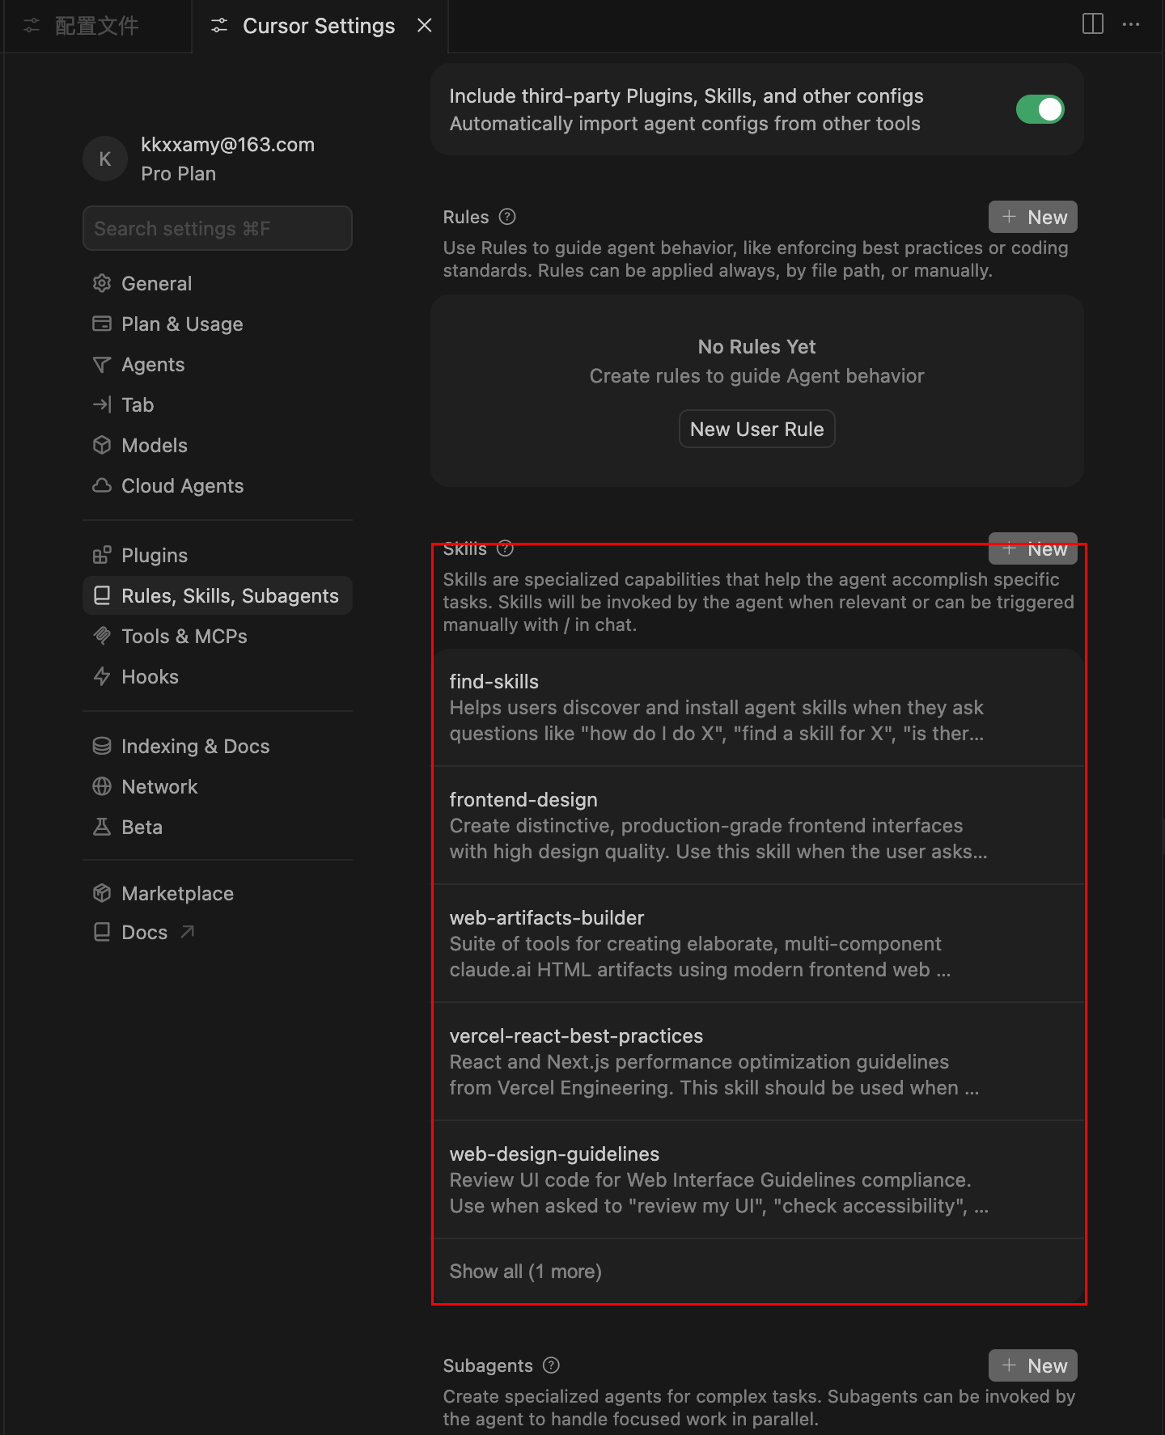Open Network settings section
The image size is (1165, 1435).
pos(218,787)
